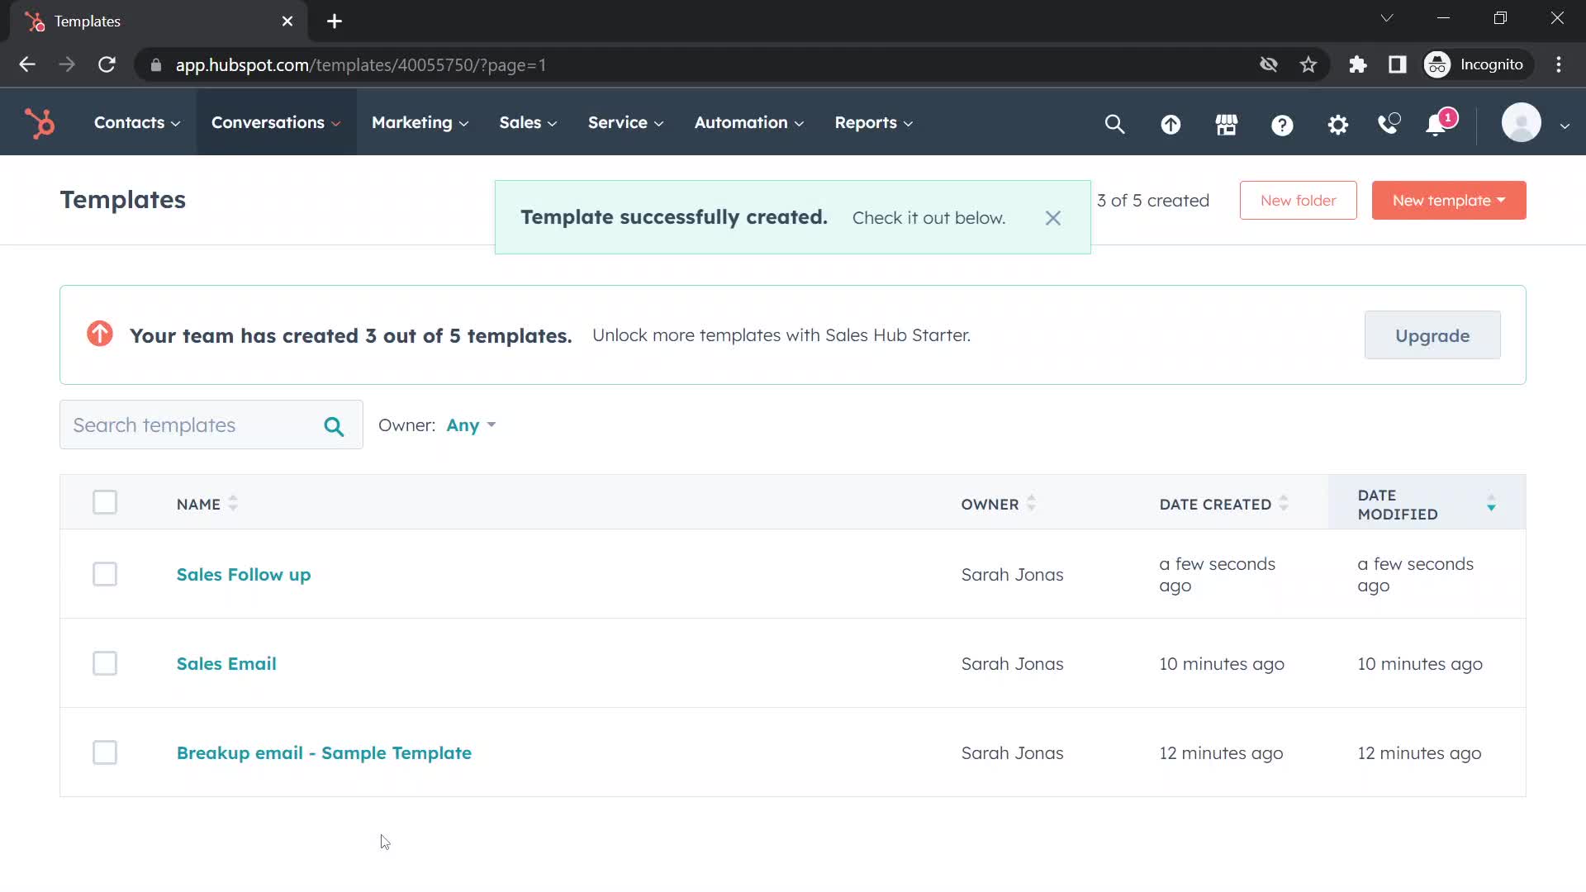Click the marketplace icon in top bar

coord(1226,122)
